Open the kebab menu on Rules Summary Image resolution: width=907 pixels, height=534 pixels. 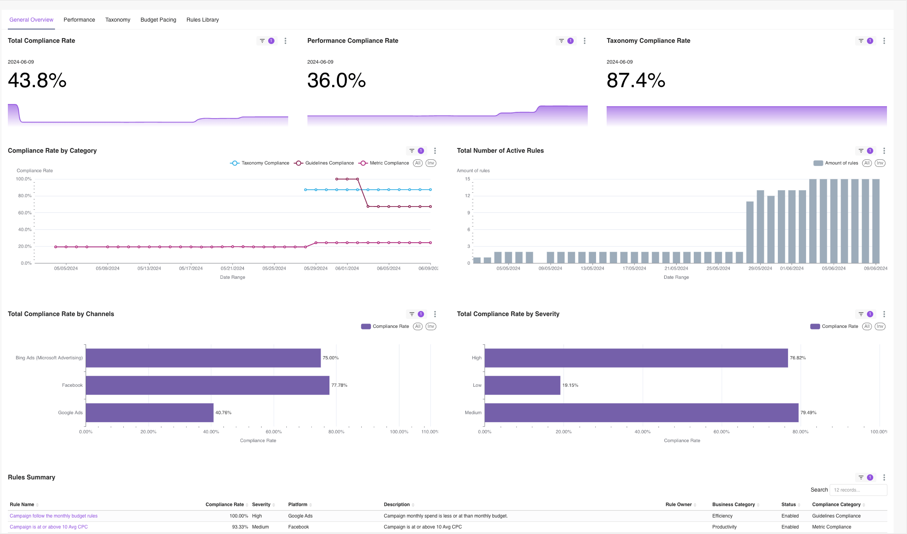coord(884,477)
